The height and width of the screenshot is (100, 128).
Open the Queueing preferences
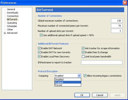coord(12,23)
